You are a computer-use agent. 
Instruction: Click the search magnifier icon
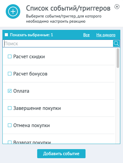(116, 43)
